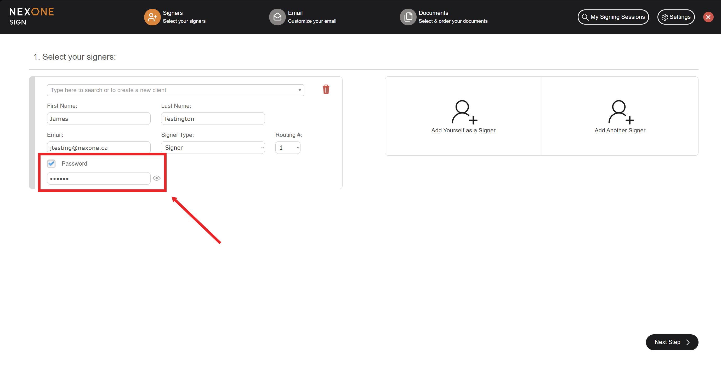This screenshot has width=721, height=389.
Task: Proceed with the Next Step button
Action: click(672, 342)
